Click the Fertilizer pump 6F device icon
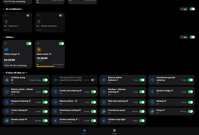The height and width of the screenshot is (135, 199). tap(7, 80)
